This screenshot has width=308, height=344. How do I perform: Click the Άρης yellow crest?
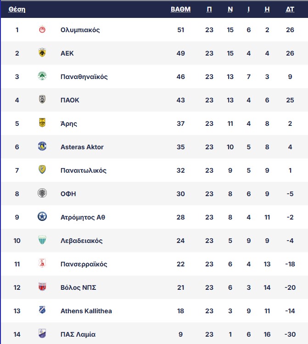[42, 123]
